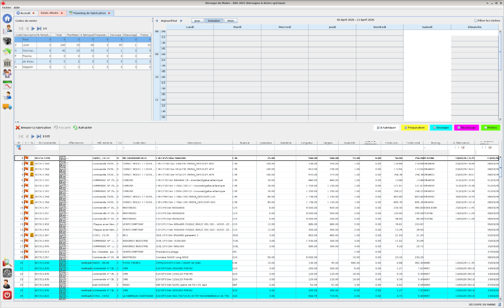
Task: Jump to last record in Codes de vente
Action: (39, 29)
